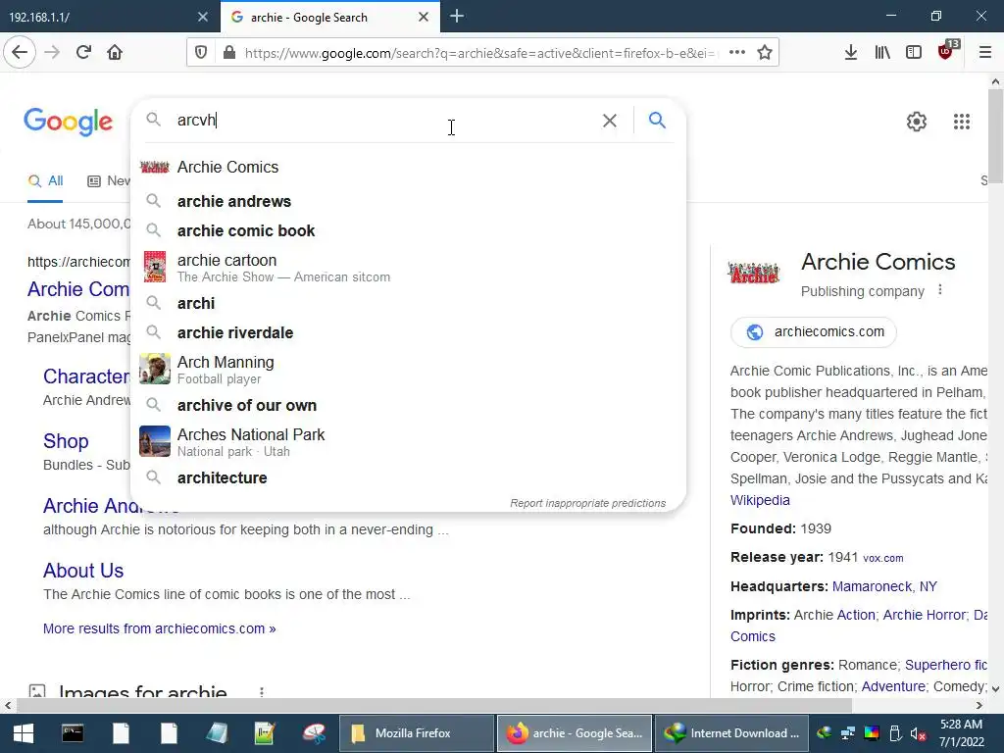Click the horizontal scrollbar thumb
The height and width of the screenshot is (753, 1004).
click(434, 705)
